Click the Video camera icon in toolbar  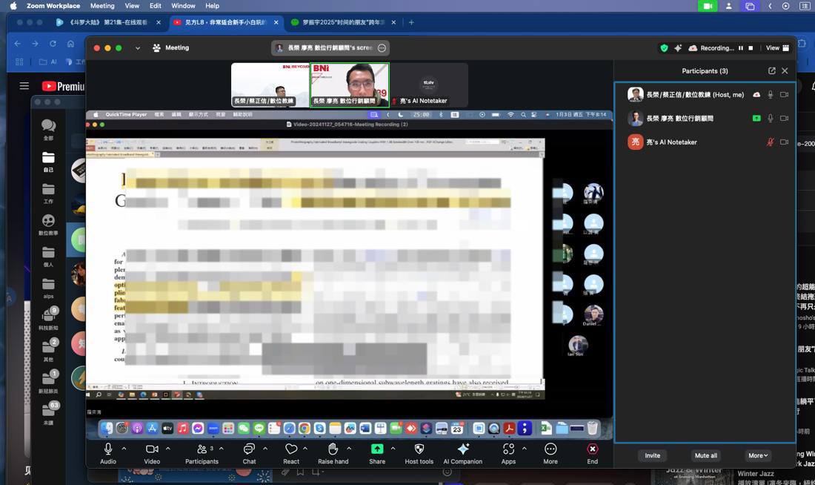coord(152,449)
